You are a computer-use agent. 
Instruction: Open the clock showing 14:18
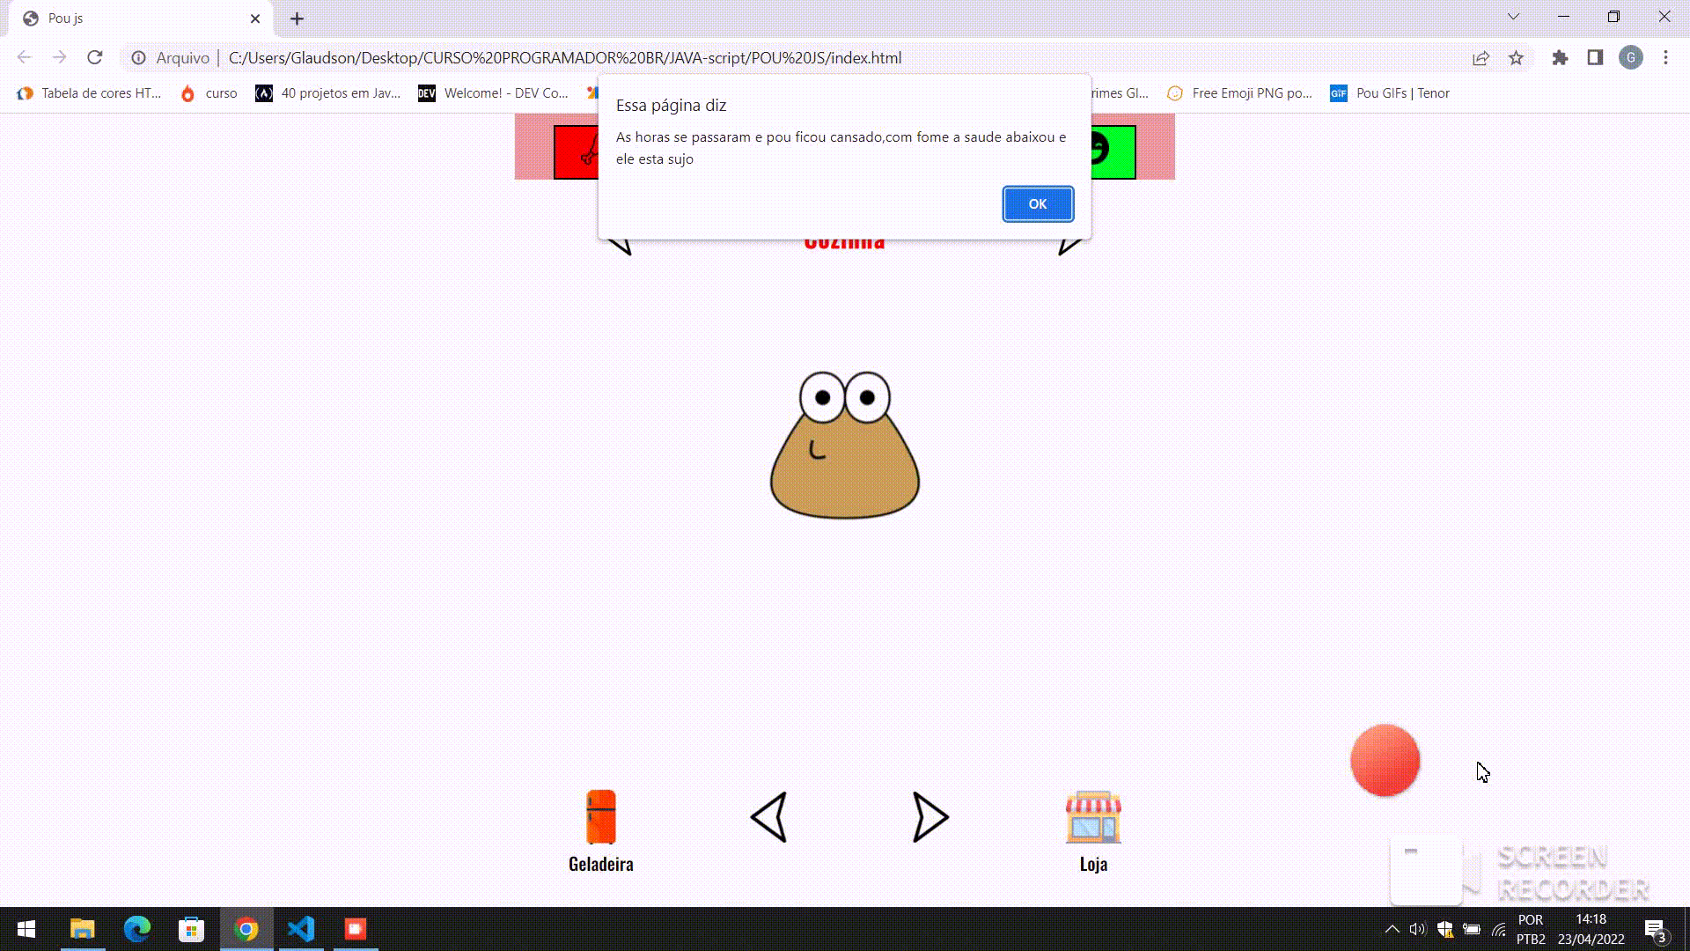coord(1591,929)
